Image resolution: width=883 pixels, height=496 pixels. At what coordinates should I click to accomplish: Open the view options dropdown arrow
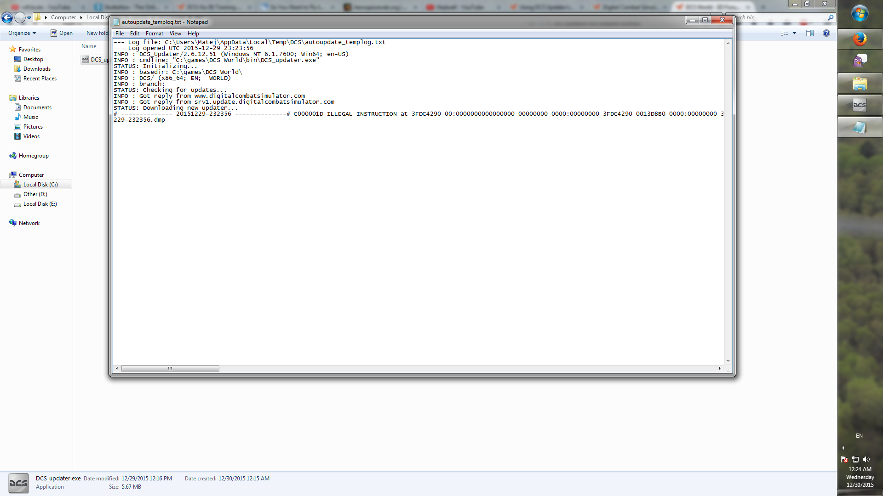pos(794,33)
